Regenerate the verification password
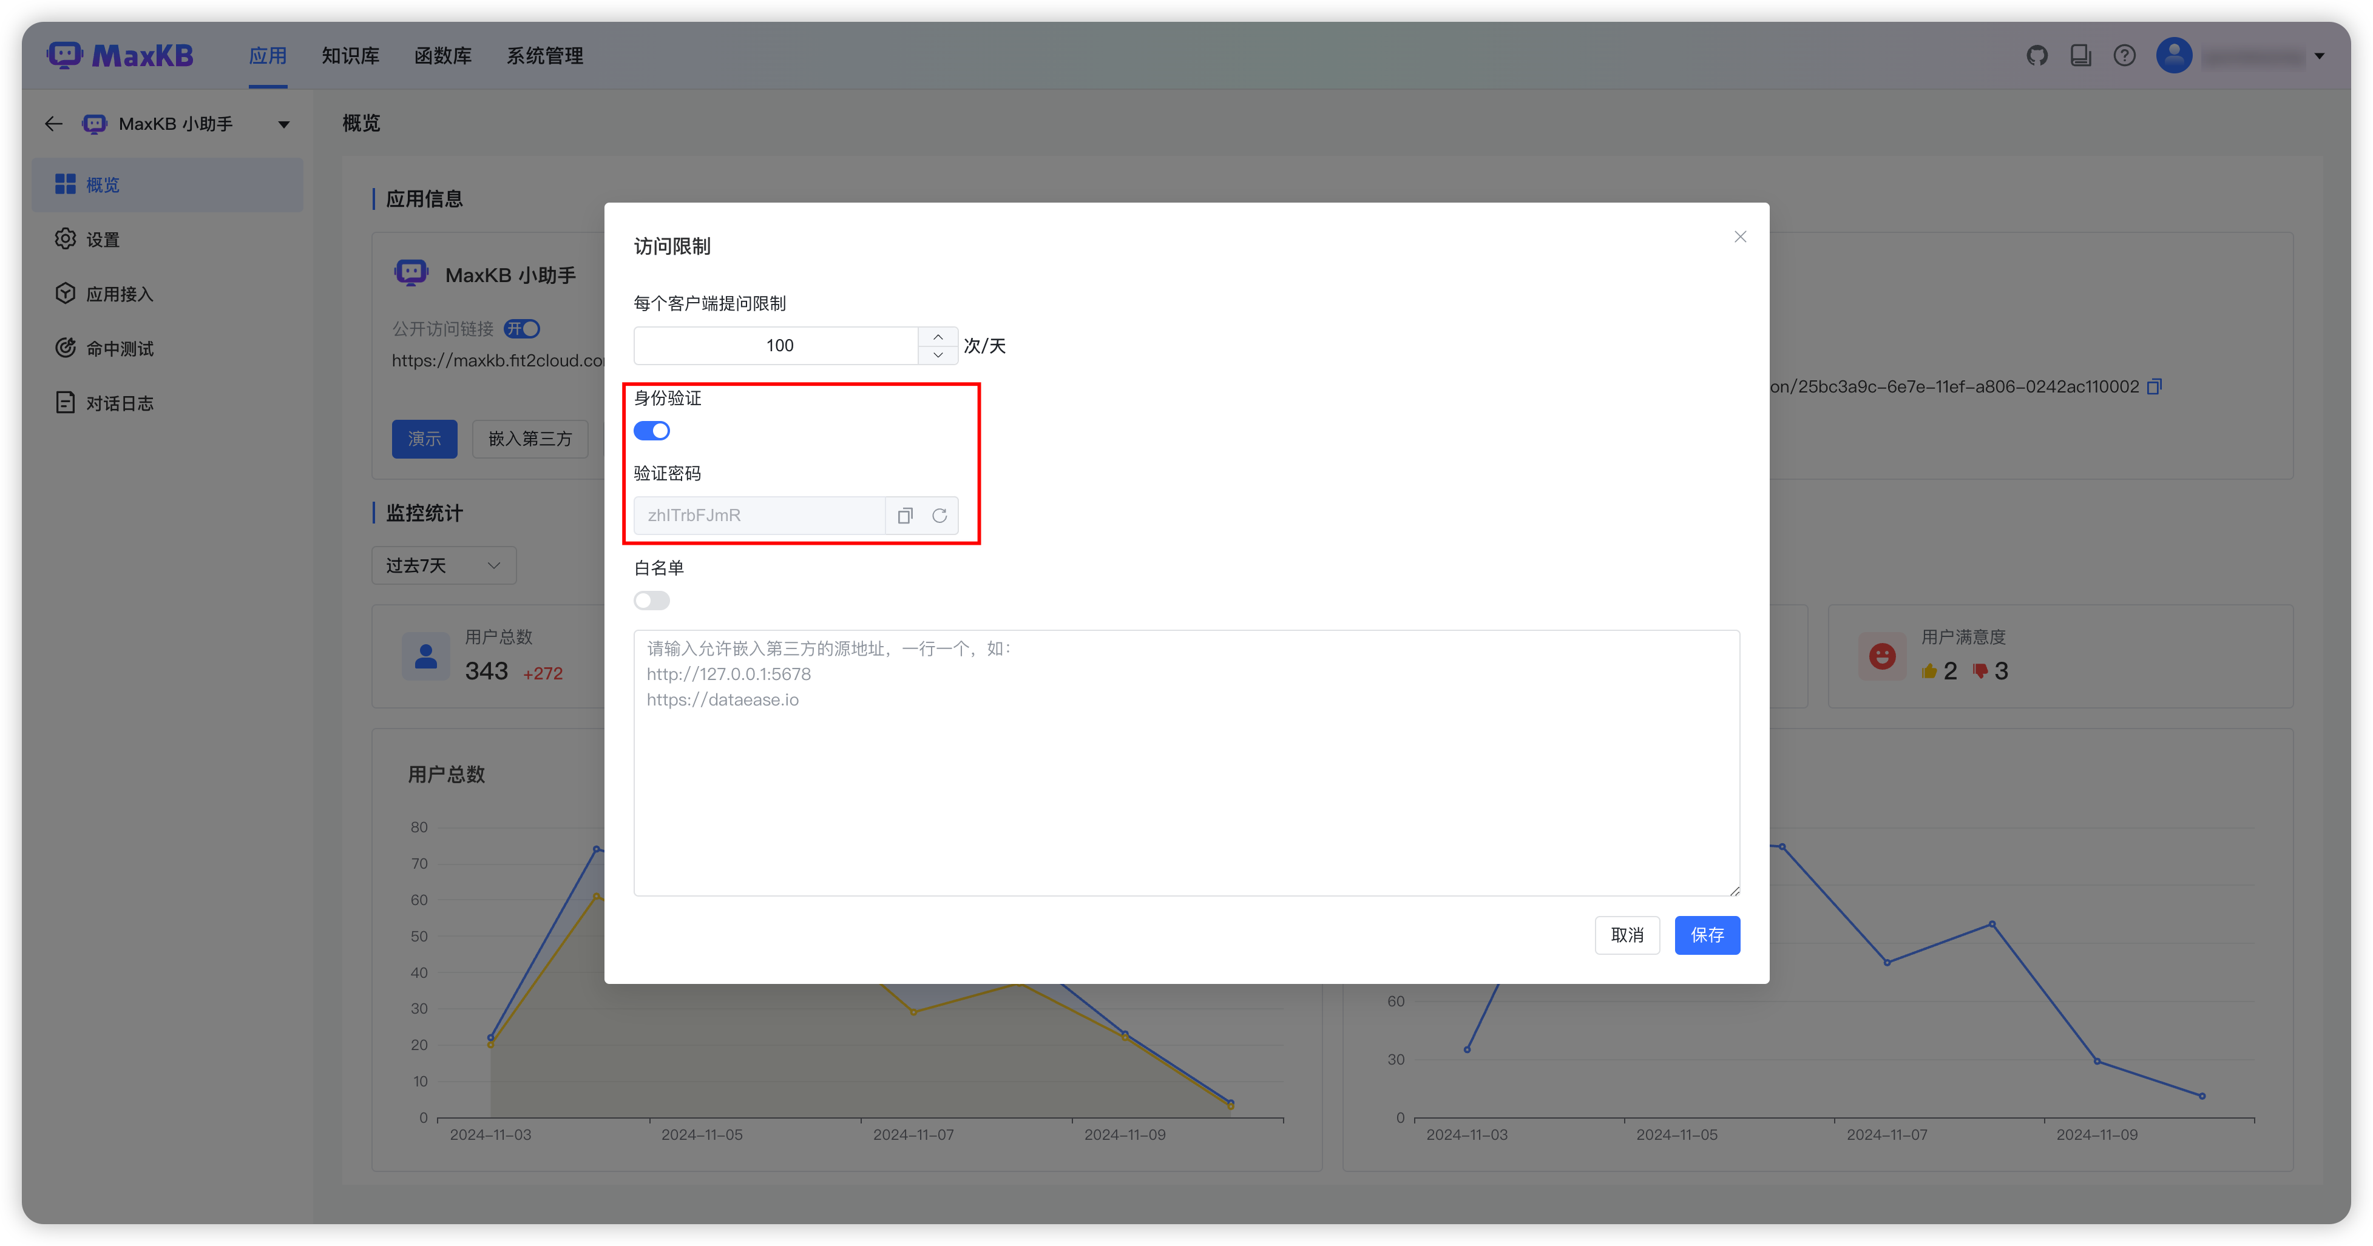 coord(939,515)
